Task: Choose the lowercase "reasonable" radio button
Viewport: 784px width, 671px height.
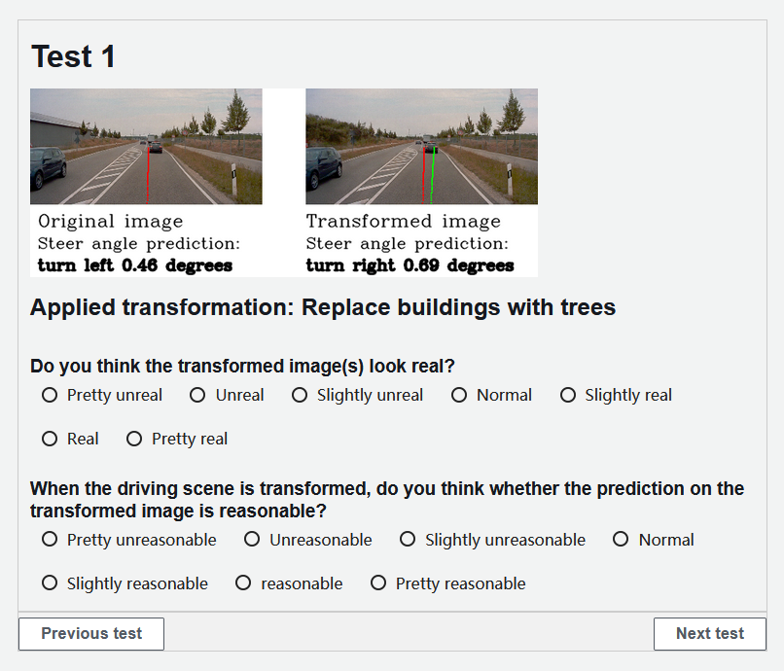Action: [243, 583]
